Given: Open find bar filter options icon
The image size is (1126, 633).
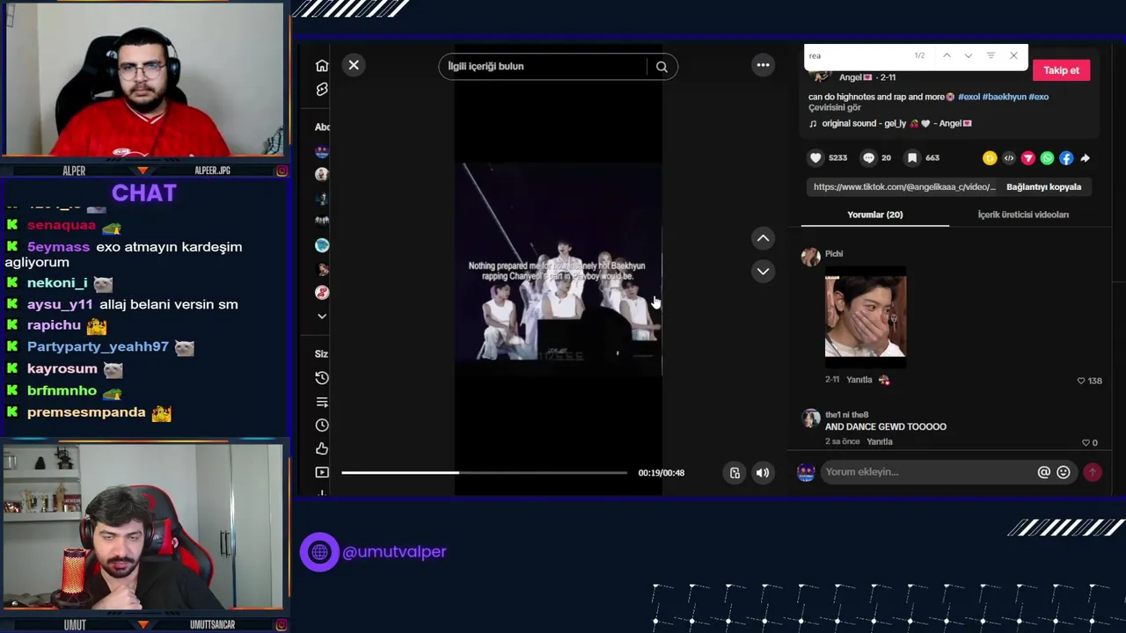Looking at the screenshot, I should point(991,55).
